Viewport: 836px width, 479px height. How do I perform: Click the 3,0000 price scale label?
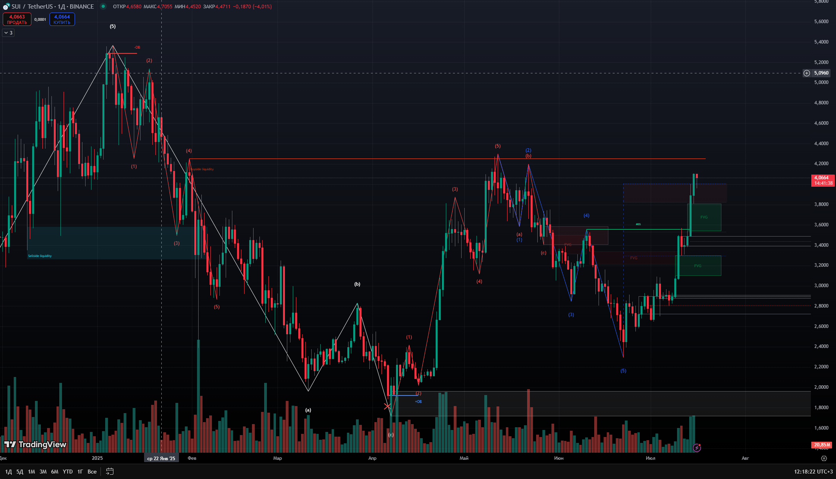821,286
